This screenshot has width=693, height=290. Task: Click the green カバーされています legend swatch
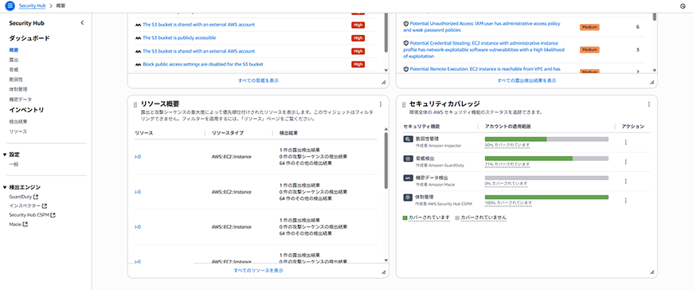405,218
